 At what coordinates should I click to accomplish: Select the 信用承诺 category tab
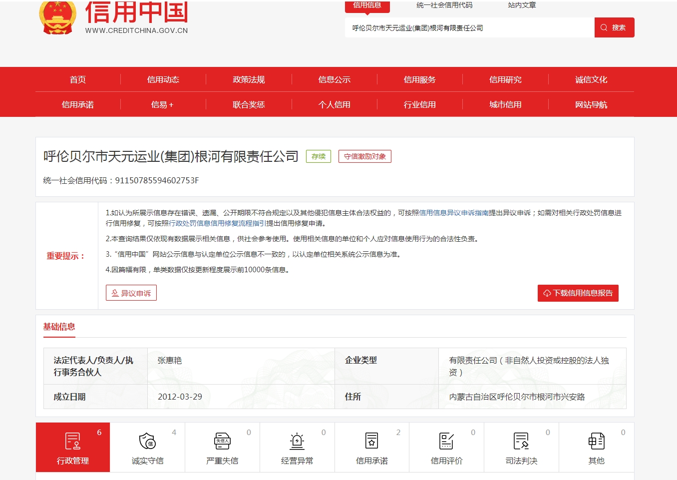click(x=372, y=447)
